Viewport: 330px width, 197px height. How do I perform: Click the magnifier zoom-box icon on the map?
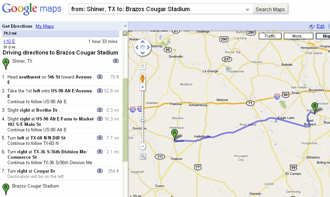click(x=143, y=156)
